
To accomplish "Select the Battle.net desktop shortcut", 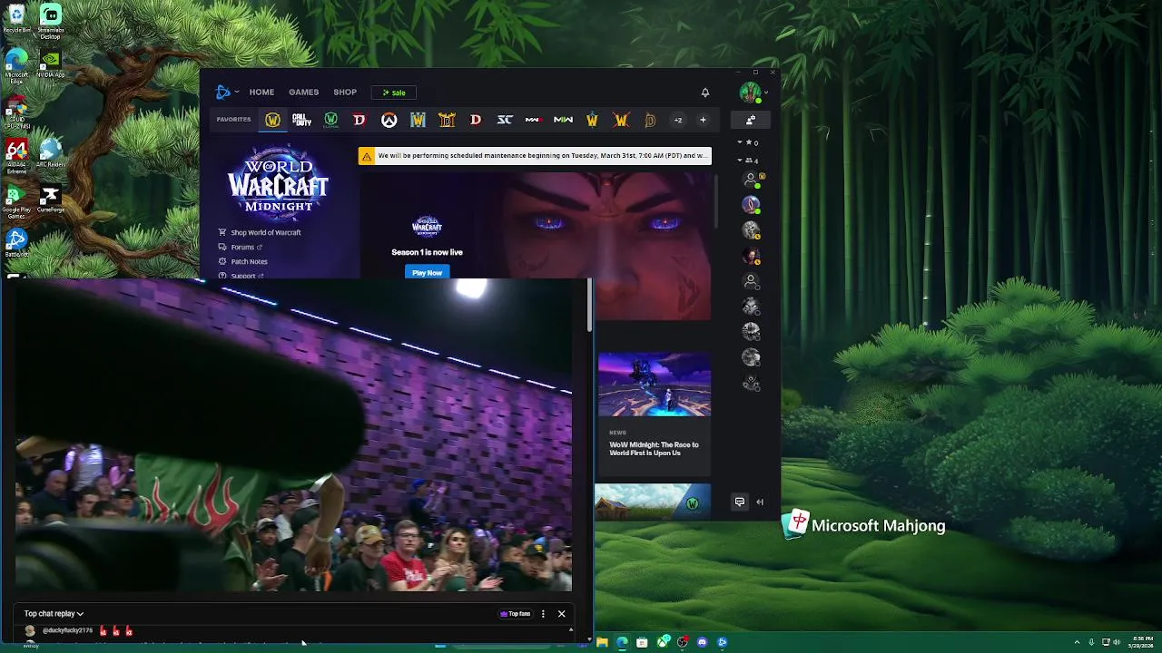I will pos(16,243).
